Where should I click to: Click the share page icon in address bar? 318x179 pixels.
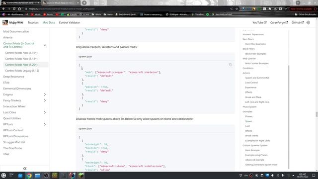tap(232, 9)
